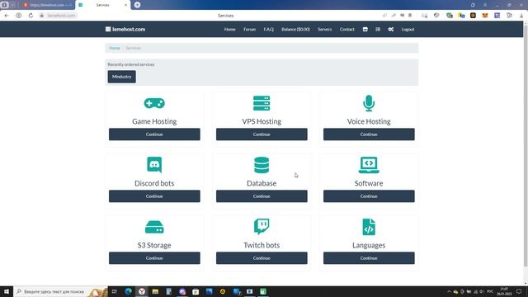Open the Servers page
Screen dimensions: 528x297
tap(324, 30)
